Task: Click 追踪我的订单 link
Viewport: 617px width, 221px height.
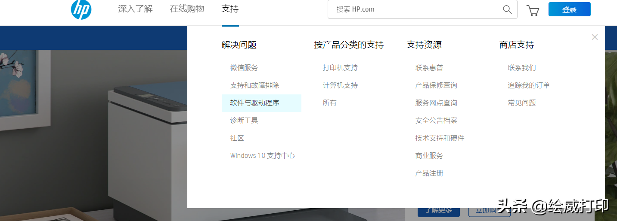Action: [x=529, y=85]
